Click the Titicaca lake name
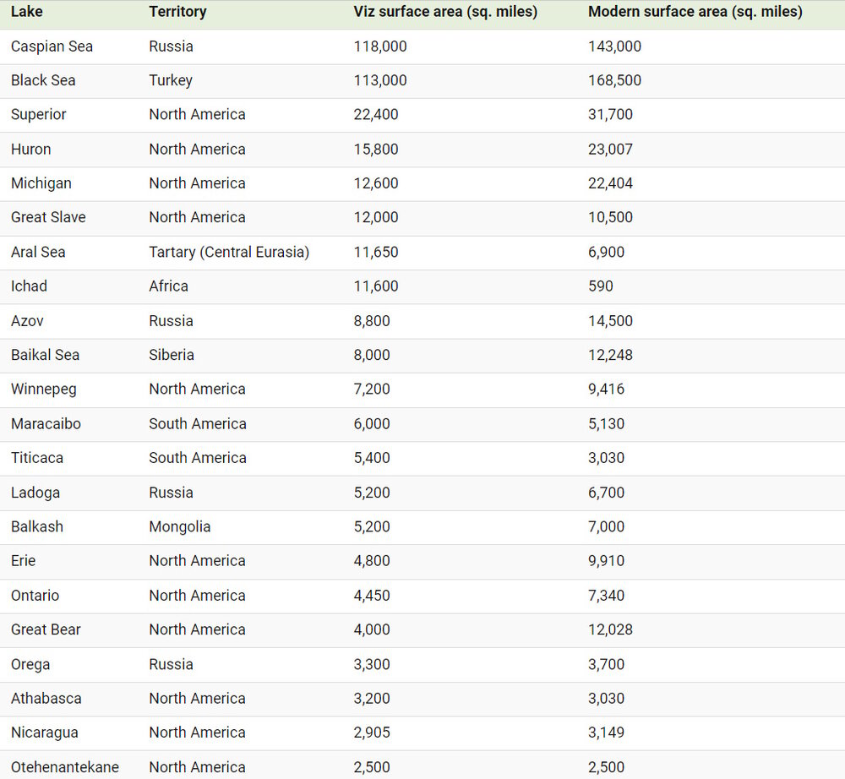 point(37,458)
